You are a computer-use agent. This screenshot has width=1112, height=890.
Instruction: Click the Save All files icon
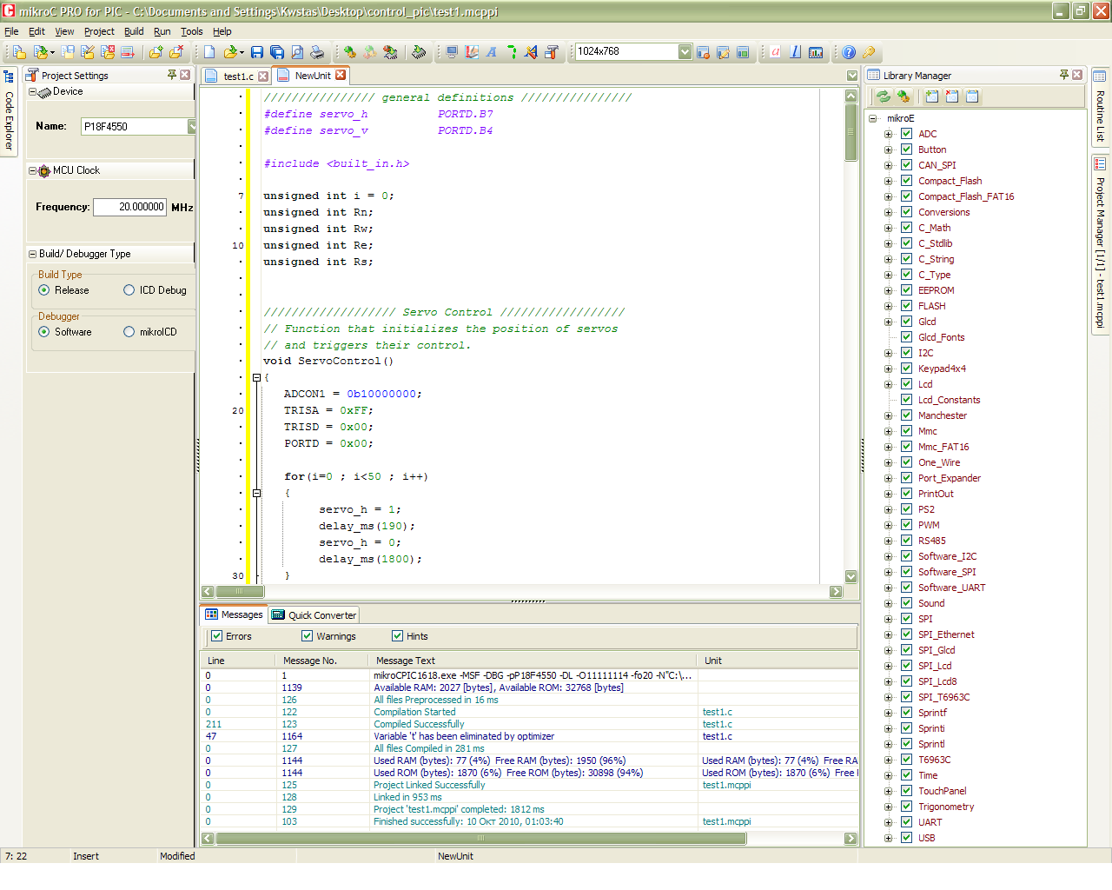click(277, 52)
